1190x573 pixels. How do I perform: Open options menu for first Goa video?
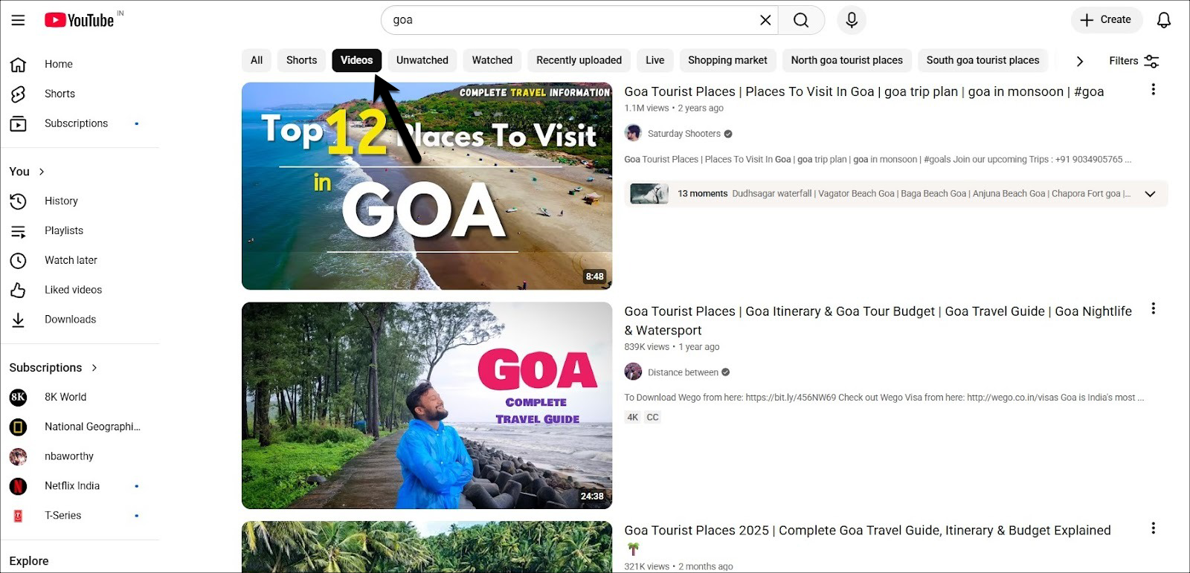coord(1153,89)
